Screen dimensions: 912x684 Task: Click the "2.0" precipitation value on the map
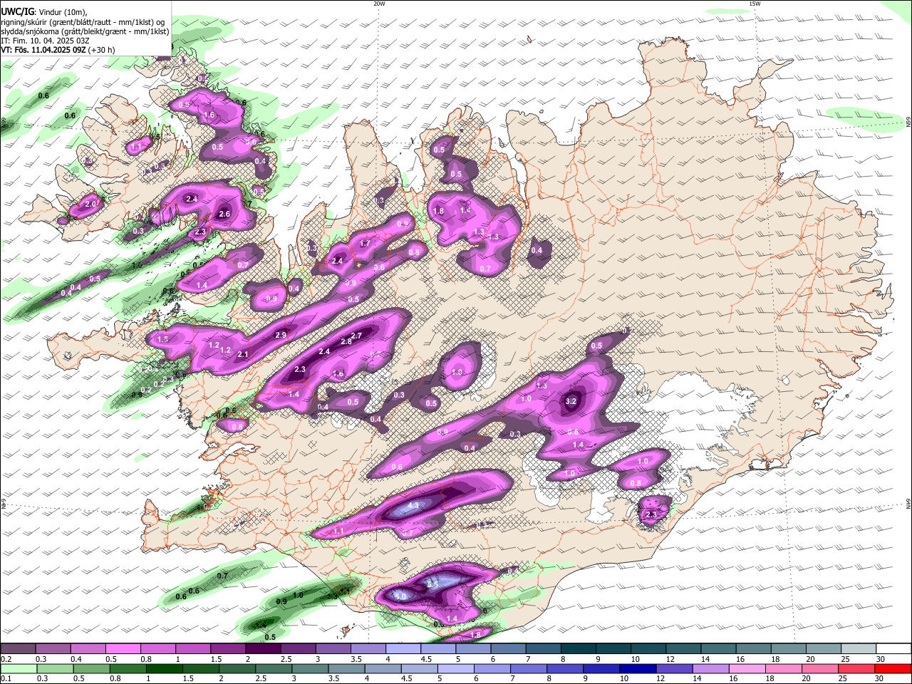(x=90, y=204)
